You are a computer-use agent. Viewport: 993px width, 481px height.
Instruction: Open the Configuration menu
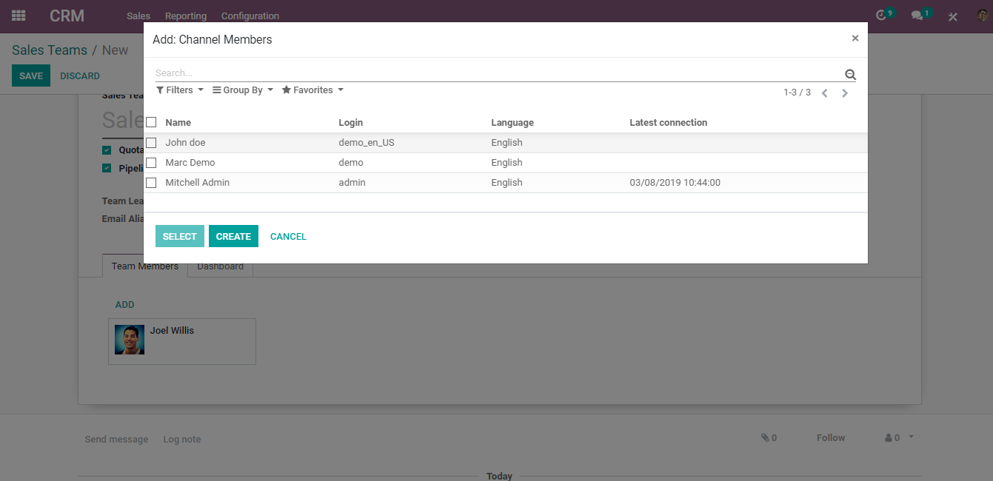click(250, 16)
